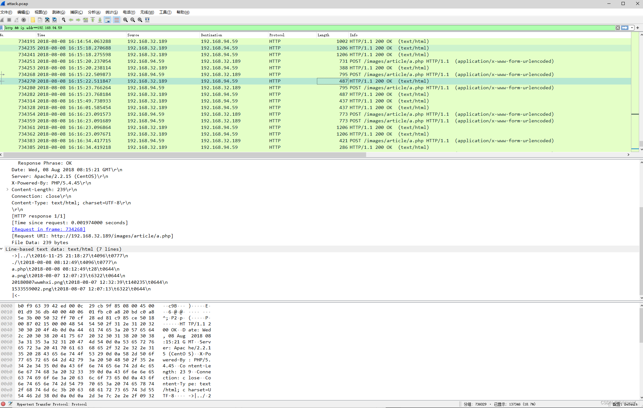This screenshot has width=643, height=408.
Task: Click the restart capture icon
Action: click(16, 20)
